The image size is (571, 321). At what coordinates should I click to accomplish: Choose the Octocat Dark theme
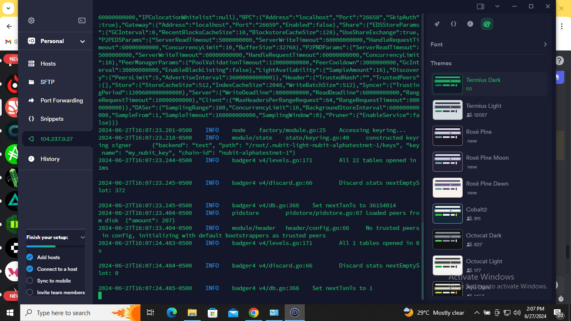coord(489,239)
